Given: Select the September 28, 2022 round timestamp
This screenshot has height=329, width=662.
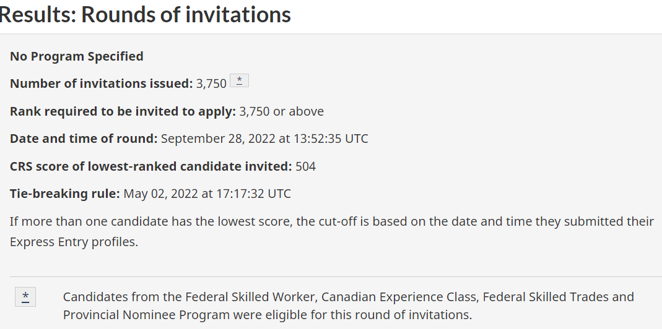Looking at the screenshot, I should (x=264, y=139).
